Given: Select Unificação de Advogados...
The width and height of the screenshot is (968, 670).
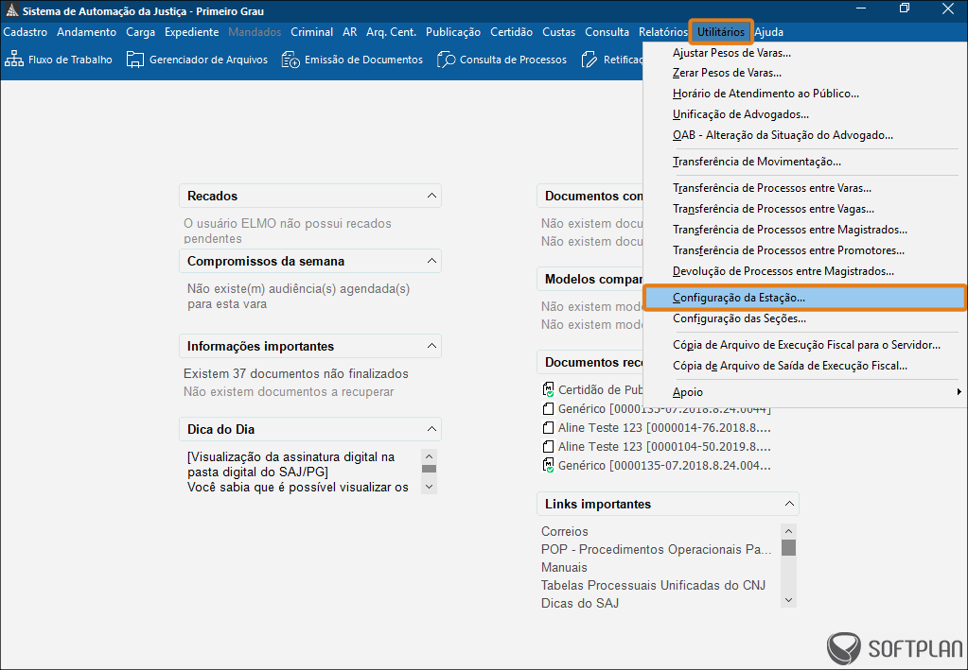Looking at the screenshot, I should tap(740, 114).
